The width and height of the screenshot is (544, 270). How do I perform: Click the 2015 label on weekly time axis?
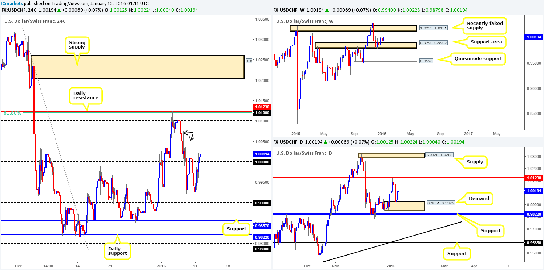tap(296, 133)
